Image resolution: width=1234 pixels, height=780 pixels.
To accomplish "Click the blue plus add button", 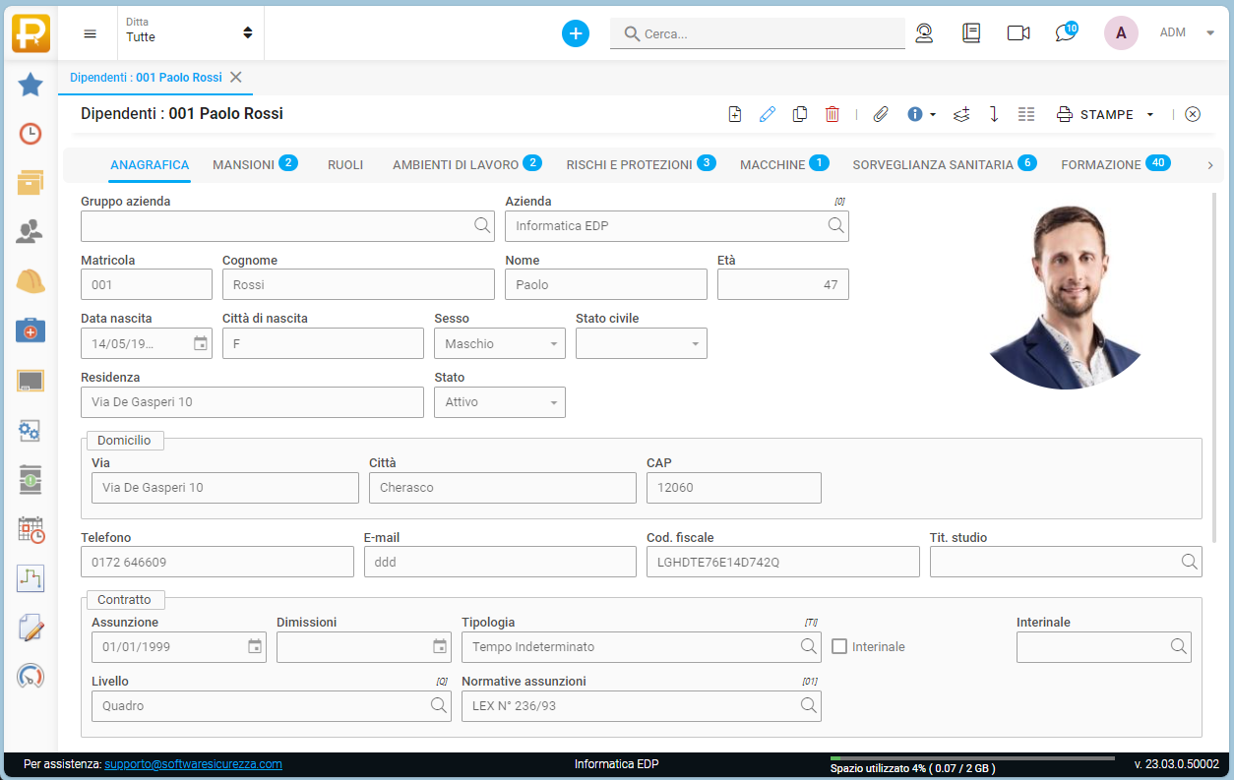I will 576,32.
